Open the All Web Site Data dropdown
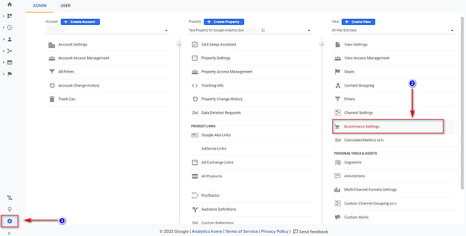This screenshot has width=466, height=236. coord(393,30)
